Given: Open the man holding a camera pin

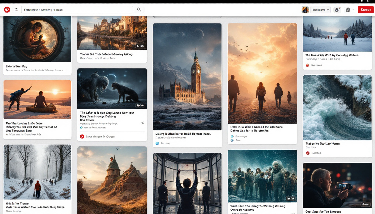Looking at the screenshot, I should (x=337, y=185).
